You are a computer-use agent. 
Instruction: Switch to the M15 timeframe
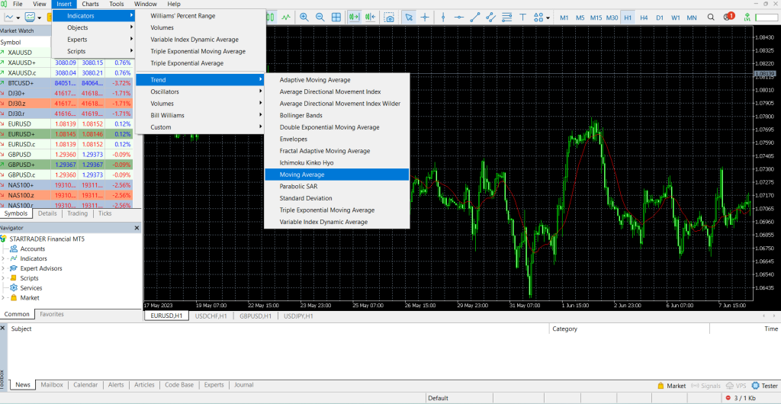click(596, 18)
